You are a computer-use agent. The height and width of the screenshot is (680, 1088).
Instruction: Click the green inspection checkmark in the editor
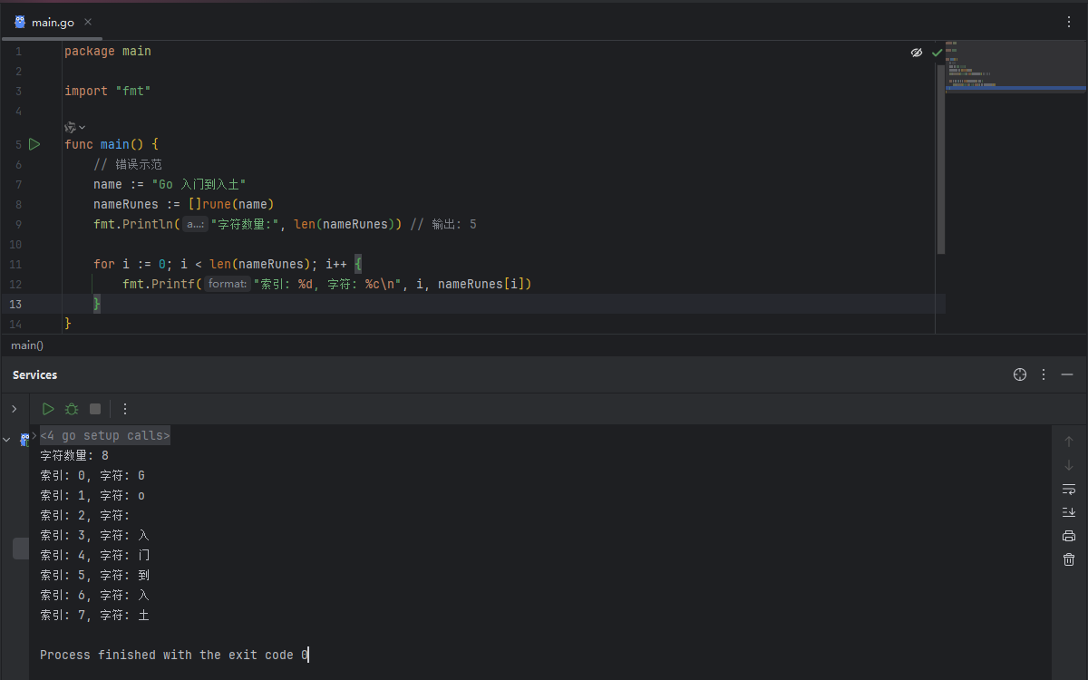click(x=937, y=53)
